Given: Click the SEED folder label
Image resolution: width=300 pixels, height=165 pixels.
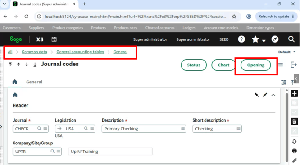Looking at the screenshot, I should click(x=224, y=39).
